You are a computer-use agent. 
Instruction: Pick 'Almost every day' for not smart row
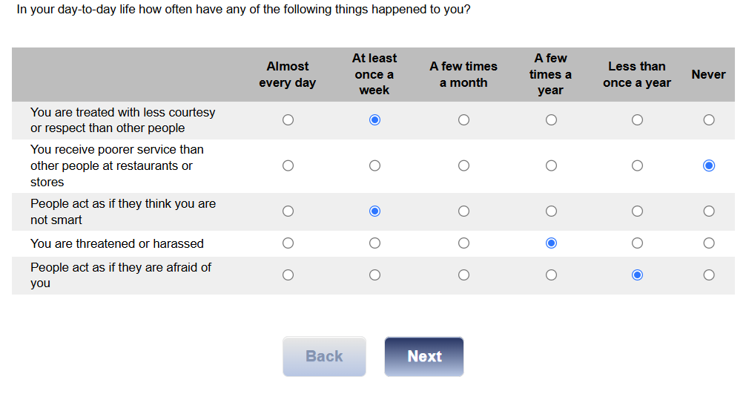tap(288, 211)
